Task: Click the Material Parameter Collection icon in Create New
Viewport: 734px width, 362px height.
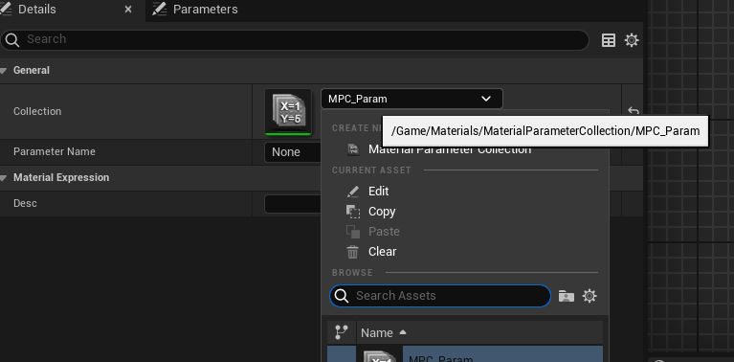Action: 353,149
